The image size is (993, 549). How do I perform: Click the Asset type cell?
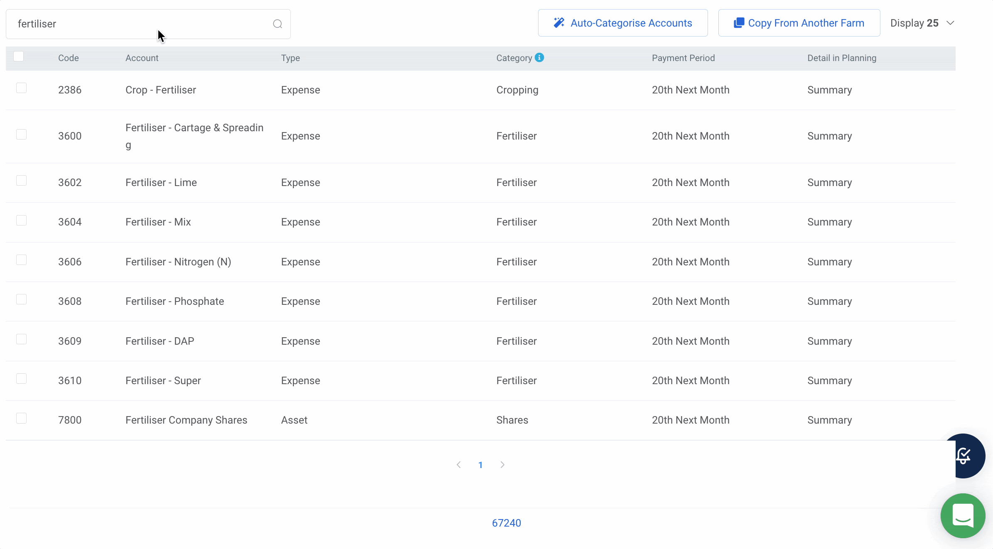tap(294, 420)
